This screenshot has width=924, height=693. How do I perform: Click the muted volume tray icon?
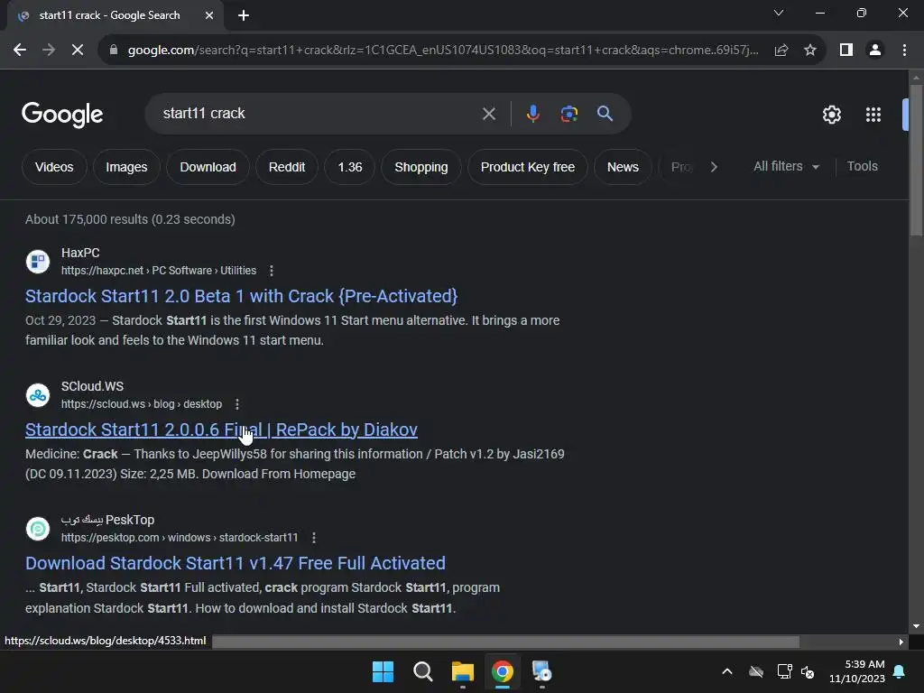click(x=808, y=671)
